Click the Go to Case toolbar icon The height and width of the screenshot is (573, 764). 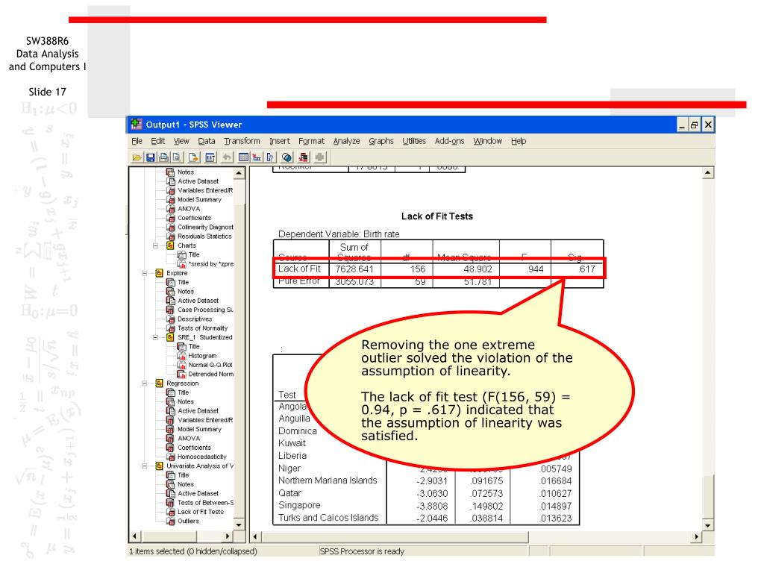[x=257, y=157]
